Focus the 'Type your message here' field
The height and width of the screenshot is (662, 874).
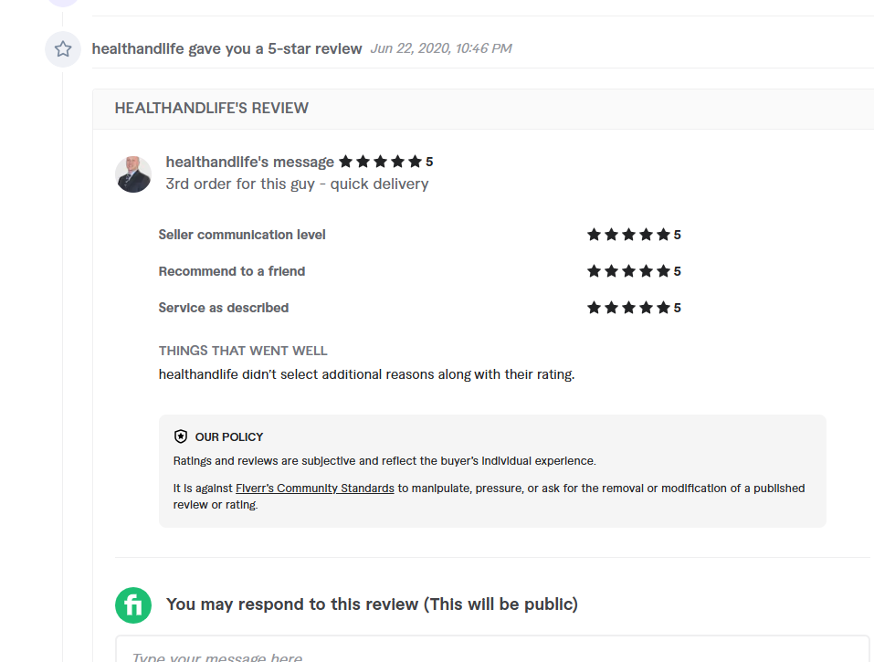[491, 652]
